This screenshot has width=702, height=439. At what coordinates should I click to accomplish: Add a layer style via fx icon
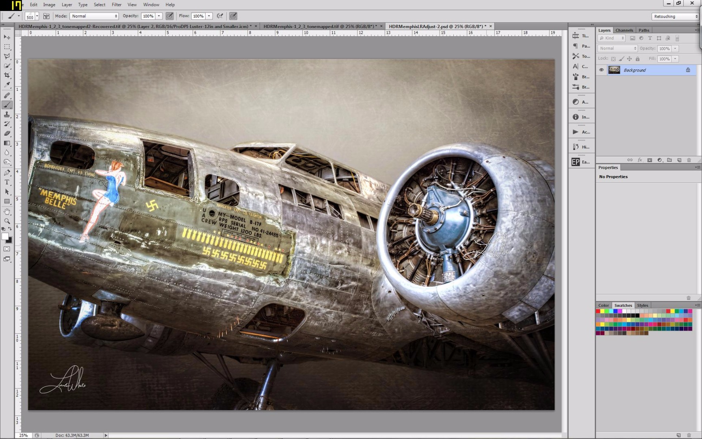[x=640, y=160]
